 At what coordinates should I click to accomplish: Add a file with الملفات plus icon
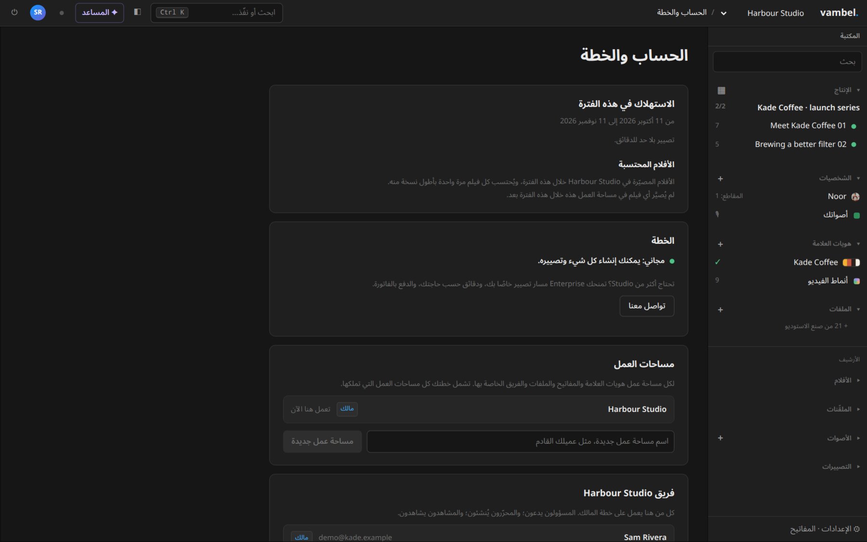coord(721,310)
